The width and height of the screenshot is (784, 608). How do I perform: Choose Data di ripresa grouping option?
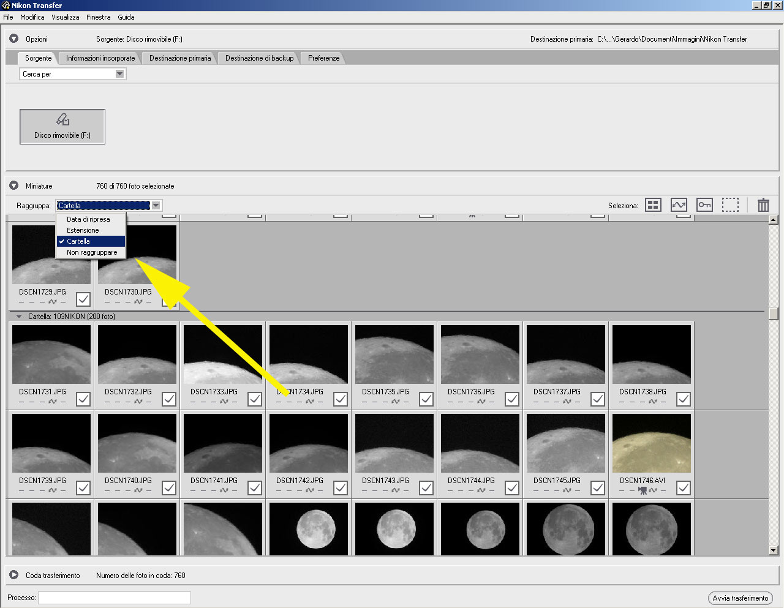91,219
